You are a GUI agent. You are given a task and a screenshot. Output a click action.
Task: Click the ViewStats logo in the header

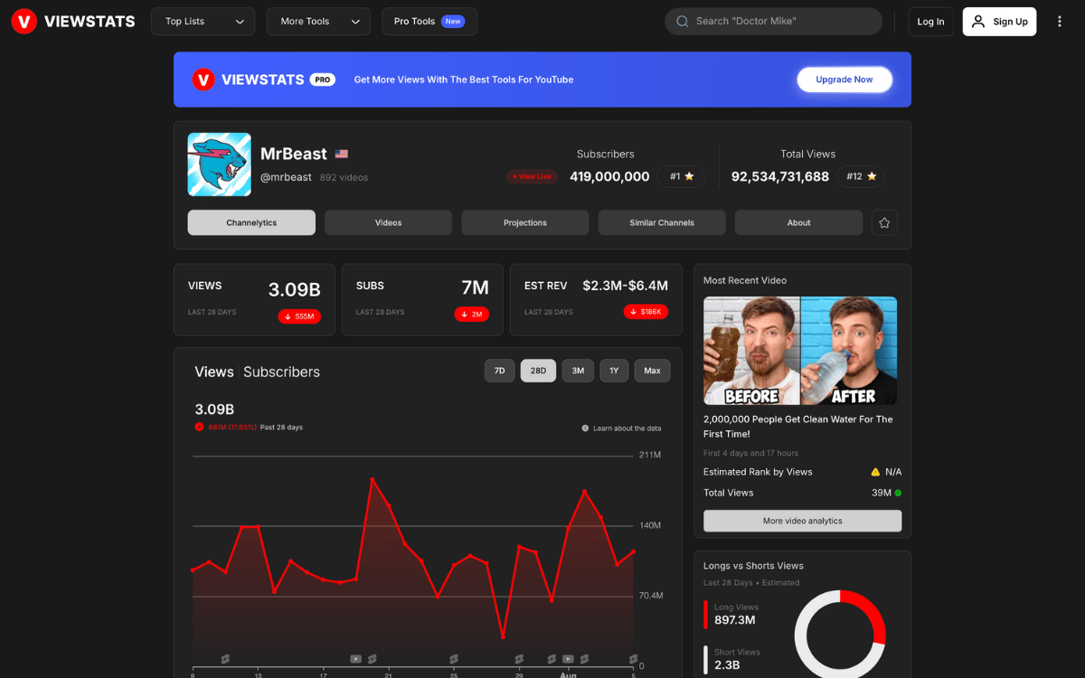[73, 22]
